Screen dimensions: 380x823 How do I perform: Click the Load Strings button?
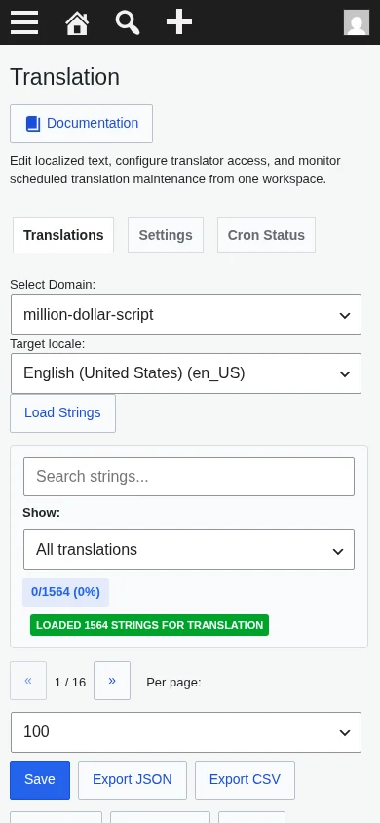(63, 413)
